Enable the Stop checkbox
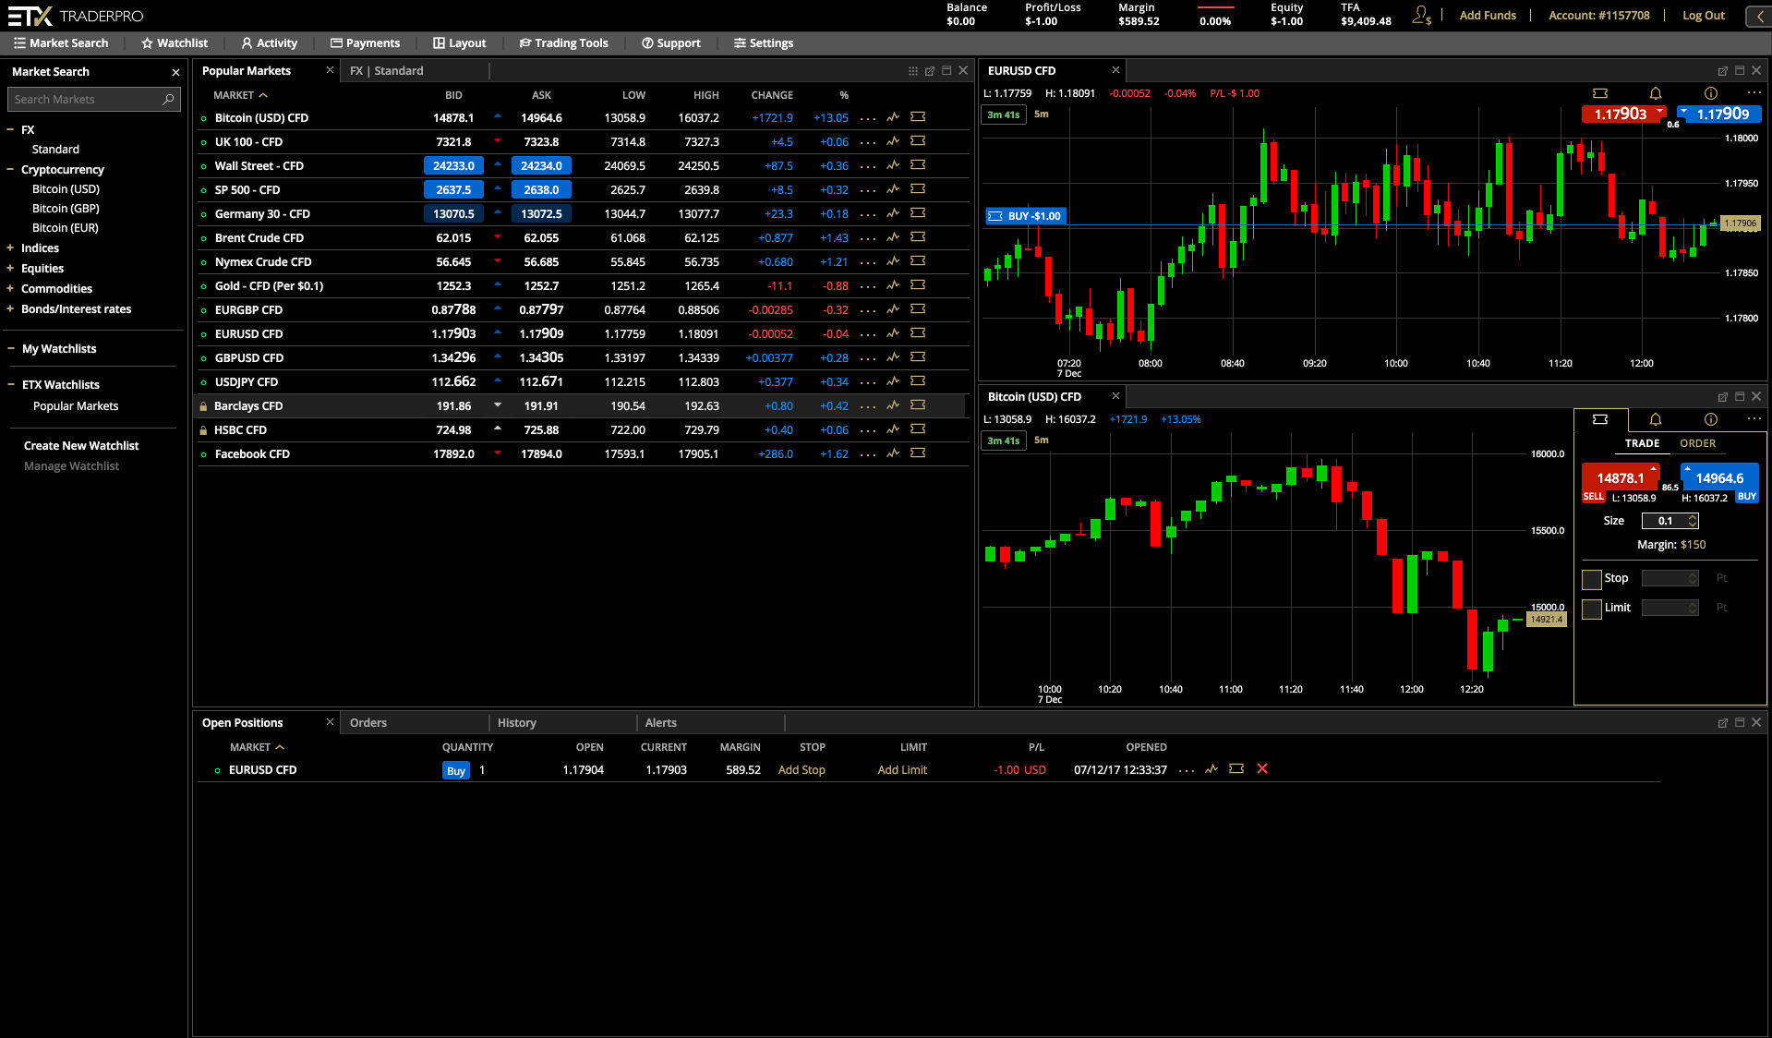The width and height of the screenshot is (1772, 1038). click(x=1592, y=579)
